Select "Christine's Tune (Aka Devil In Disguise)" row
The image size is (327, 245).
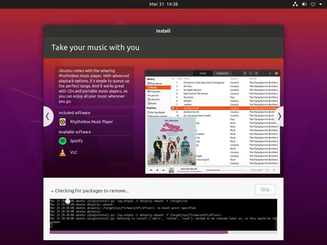(225, 83)
